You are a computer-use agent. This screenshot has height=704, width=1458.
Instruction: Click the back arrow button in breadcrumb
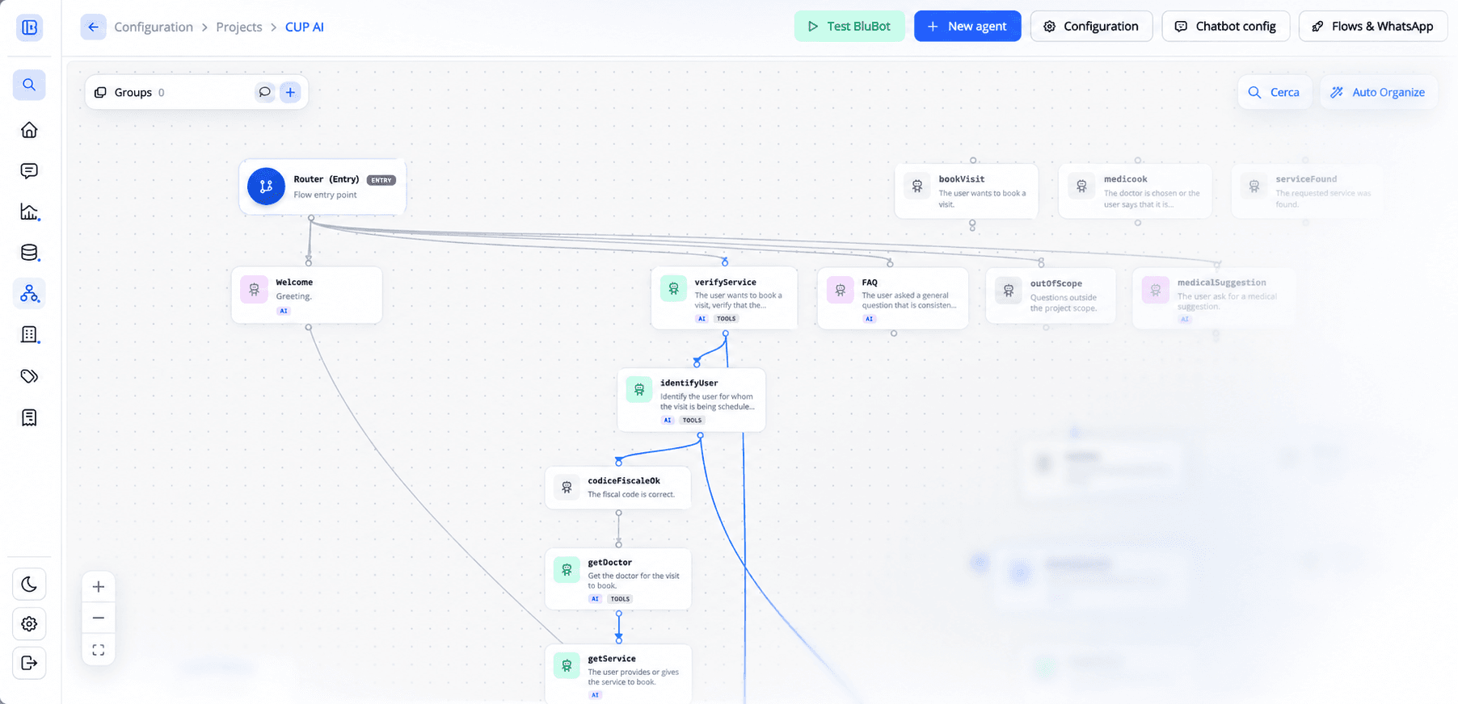click(93, 27)
